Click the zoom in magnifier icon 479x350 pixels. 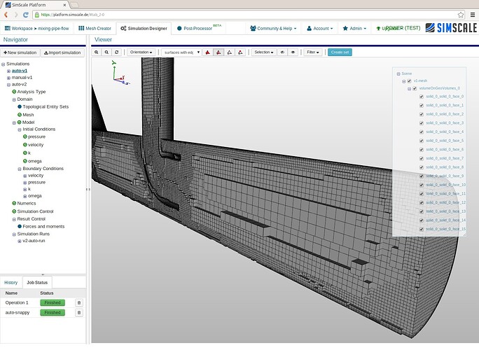click(x=96, y=52)
